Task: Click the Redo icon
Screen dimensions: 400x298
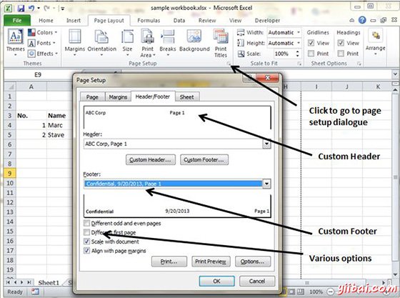Action: click(46, 9)
